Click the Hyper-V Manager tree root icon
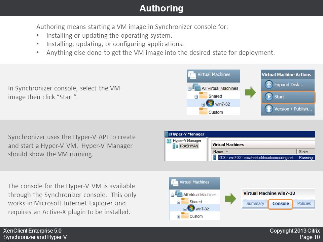The image size is (323, 242). click(x=169, y=141)
